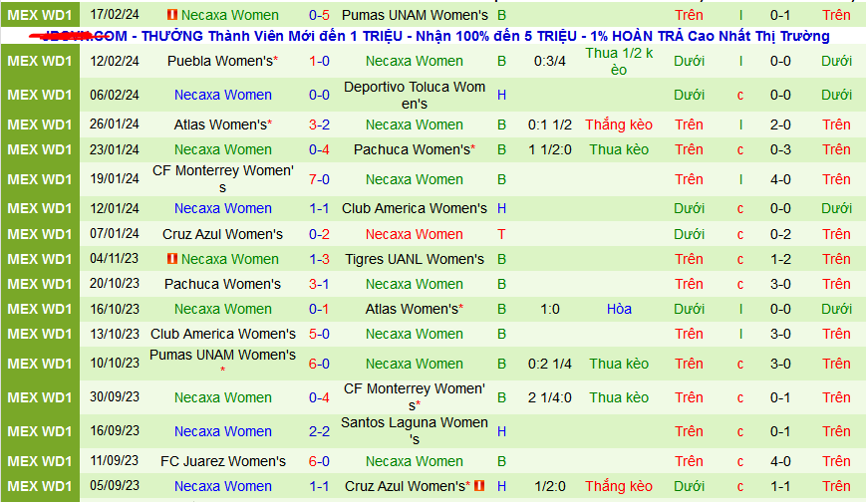
Task: Open the Santos Laguna Women's team link
Action: click(415, 431)
